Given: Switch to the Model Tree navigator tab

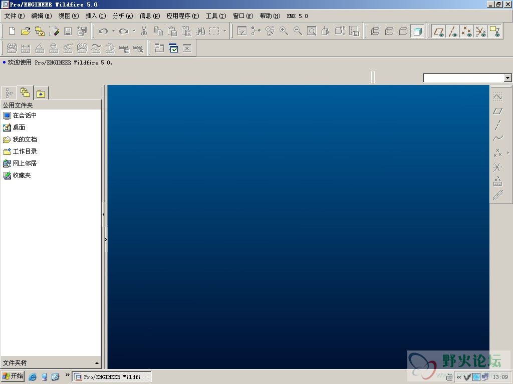Looking at the screenshot, I should click(x=9, y=93).
